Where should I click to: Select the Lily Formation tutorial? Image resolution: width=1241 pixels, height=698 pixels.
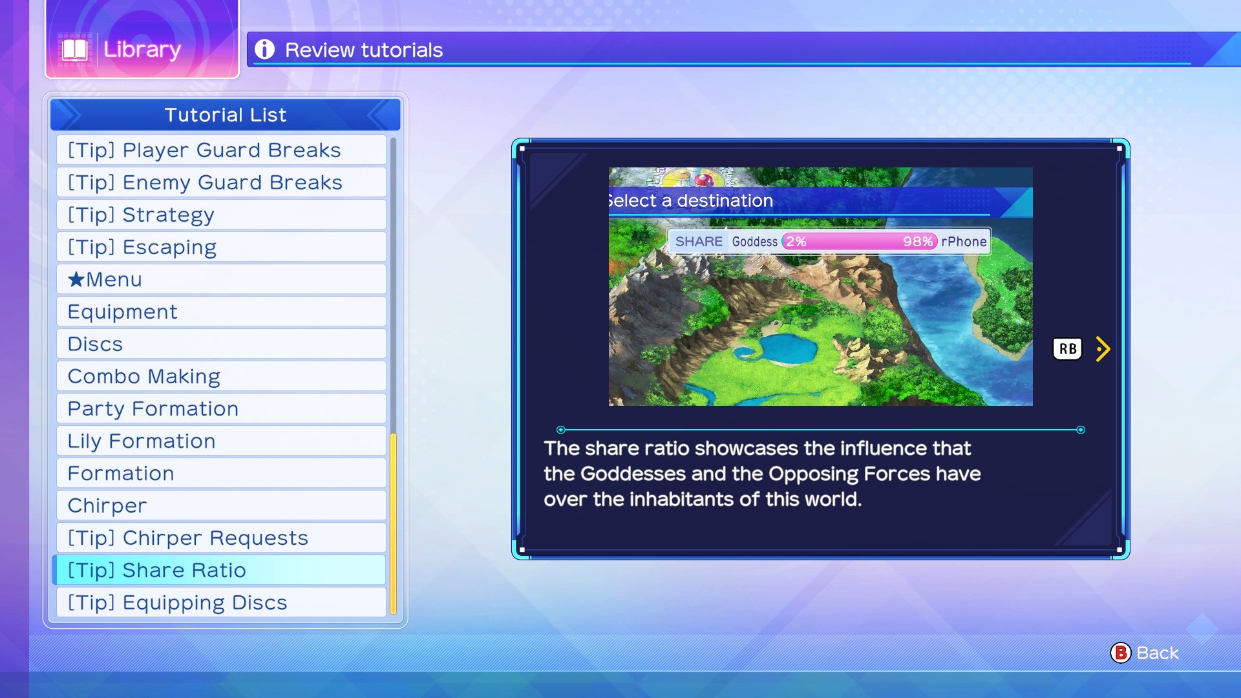point(220,441)
